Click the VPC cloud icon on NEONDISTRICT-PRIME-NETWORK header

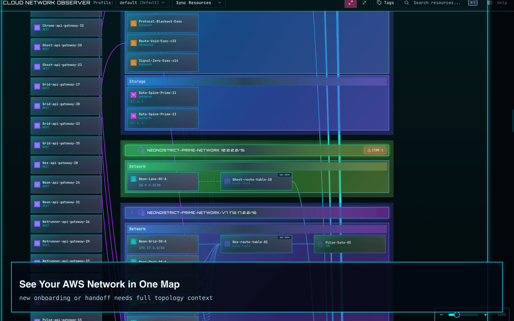point(141,150)
